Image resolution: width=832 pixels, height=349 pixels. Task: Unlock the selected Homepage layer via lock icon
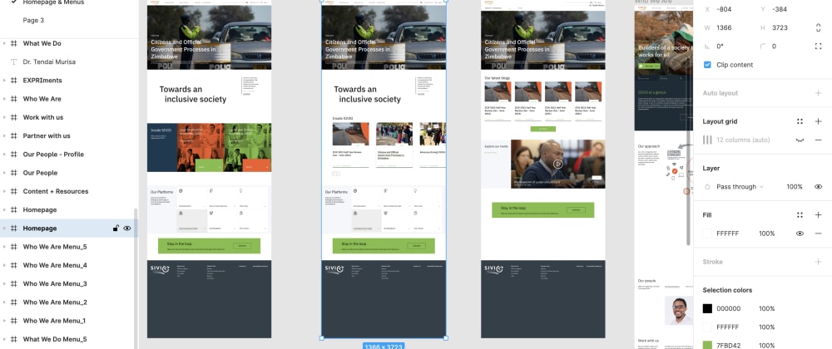tap(116, 229)
